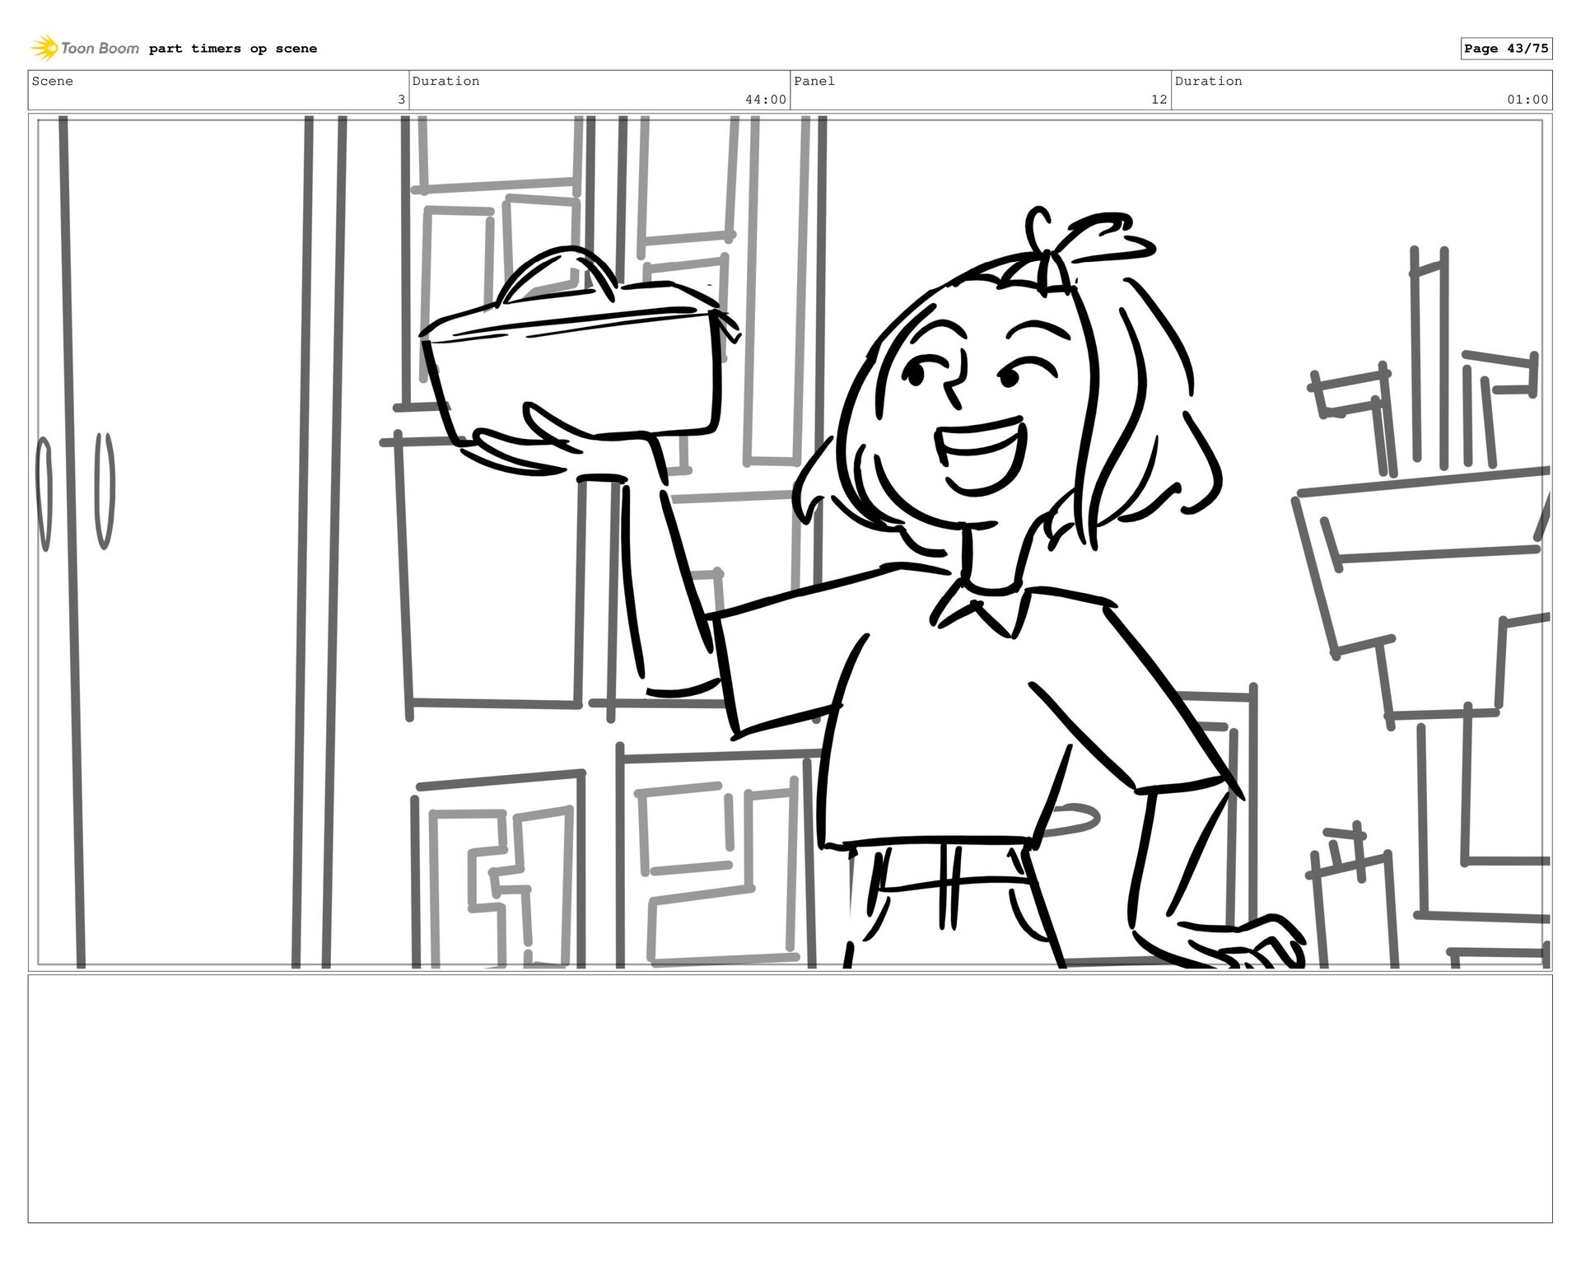Image resolution: width=1581 pixels, height=1265 pixels.
Task: Click the 'Scene' header label
Action: pos(53,81)
